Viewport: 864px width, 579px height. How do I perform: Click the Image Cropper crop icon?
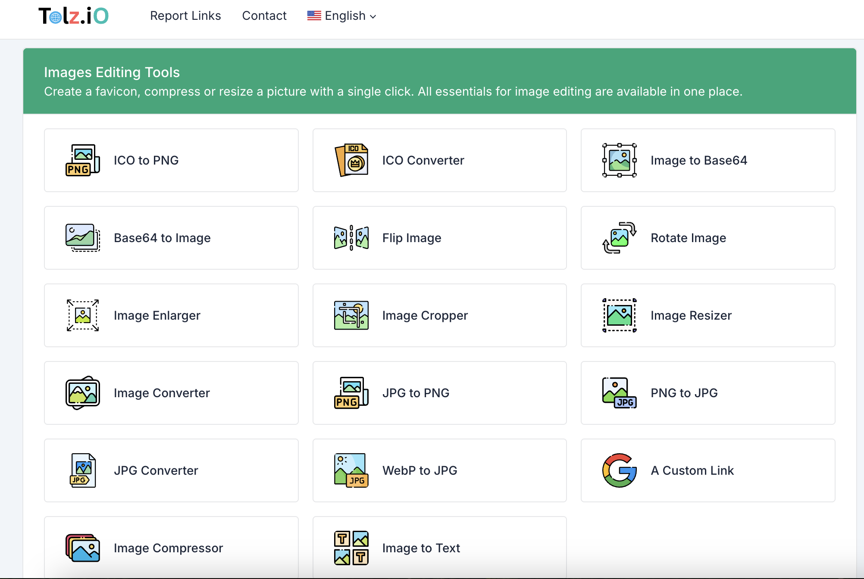[351, 315]
